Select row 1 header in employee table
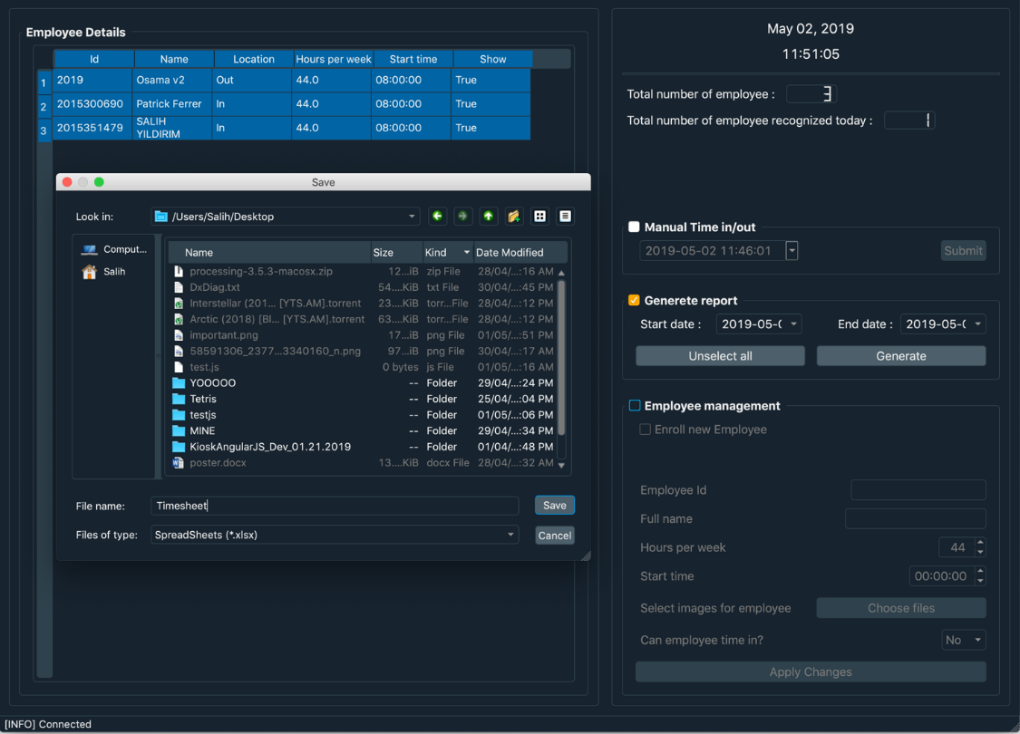This screenshot has height=734, width=1020. (x=44, y=82)
